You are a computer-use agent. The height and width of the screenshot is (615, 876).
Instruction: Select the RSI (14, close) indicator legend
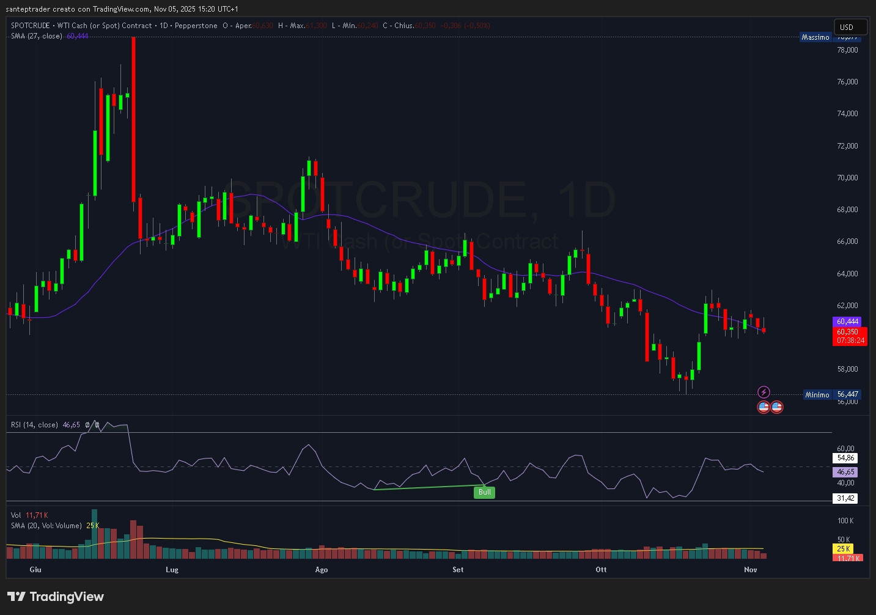(x=35, y=425)
